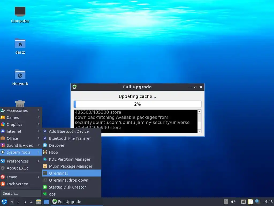This screenshot has height=206, width=274.
Task: Launch QTerminal from System Tools
Action: coord(72,173)
